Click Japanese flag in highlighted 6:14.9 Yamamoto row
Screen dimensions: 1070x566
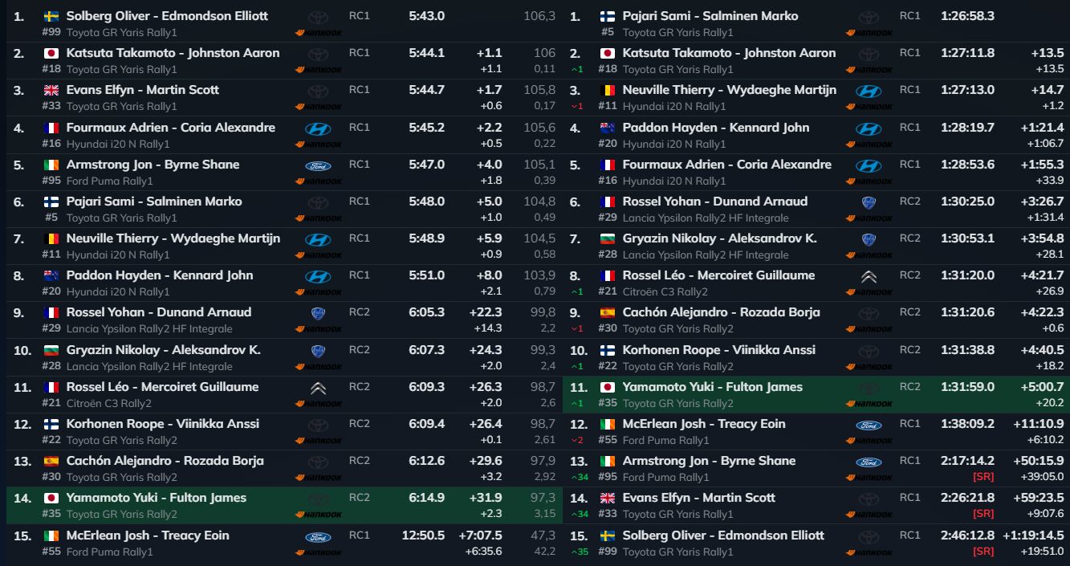[51, 498]
